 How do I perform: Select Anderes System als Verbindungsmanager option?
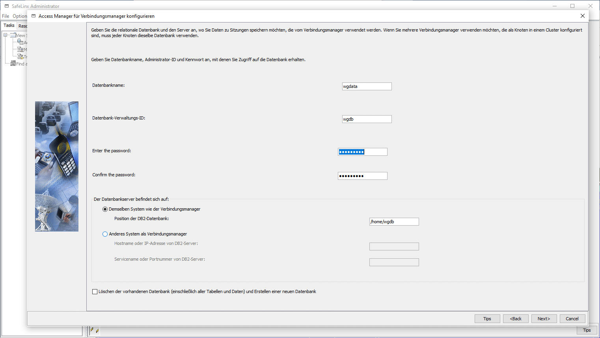105,234
